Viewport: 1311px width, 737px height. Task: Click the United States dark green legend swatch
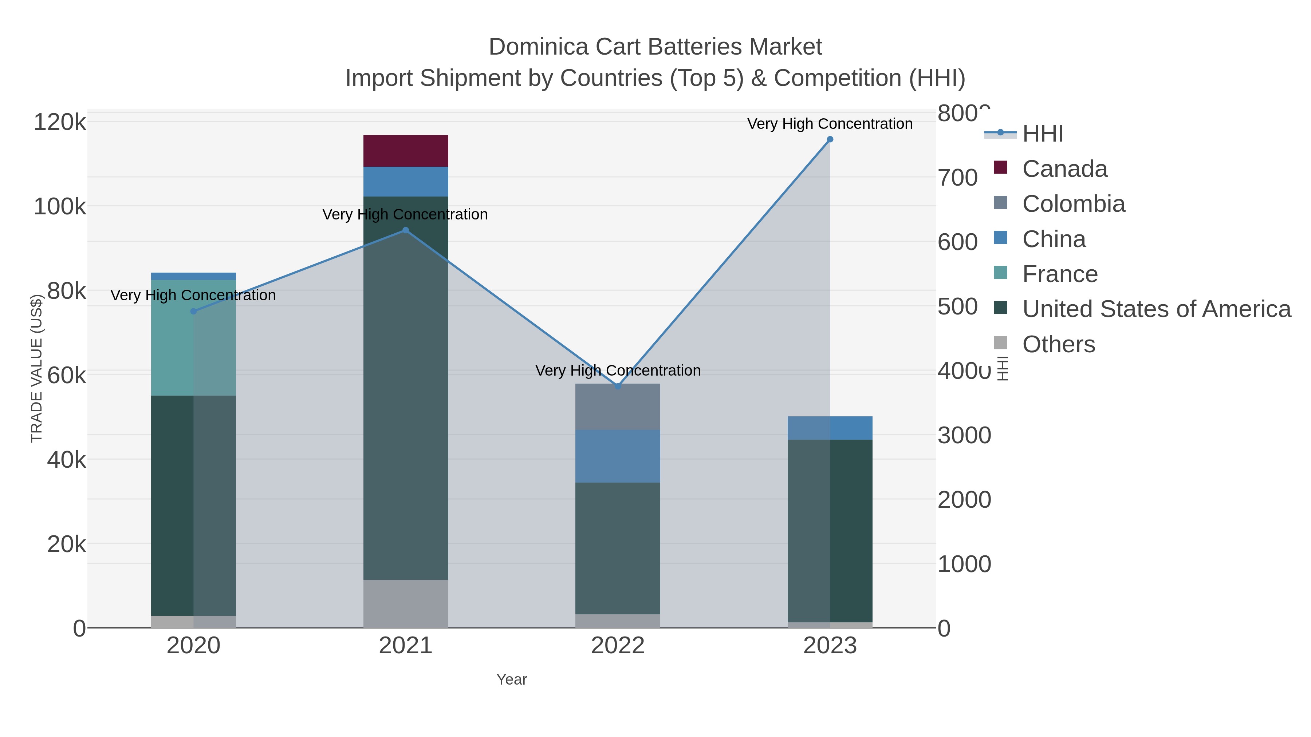click(x=1001, y=308)
